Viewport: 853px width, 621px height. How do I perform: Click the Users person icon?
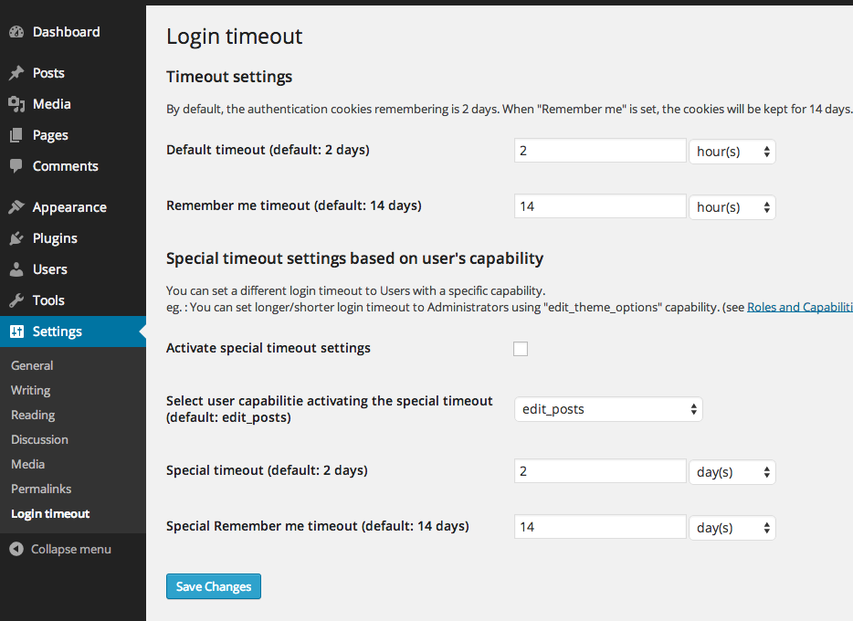(x=16, y=269)
